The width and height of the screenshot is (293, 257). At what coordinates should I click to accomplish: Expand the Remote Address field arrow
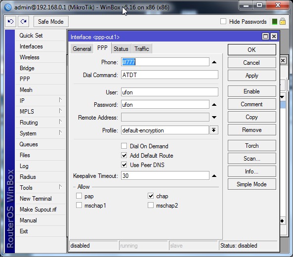214,117
